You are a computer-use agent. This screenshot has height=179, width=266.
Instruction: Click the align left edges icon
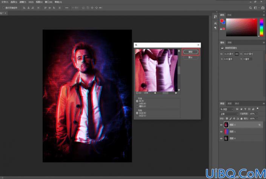(x=24, y=8)
